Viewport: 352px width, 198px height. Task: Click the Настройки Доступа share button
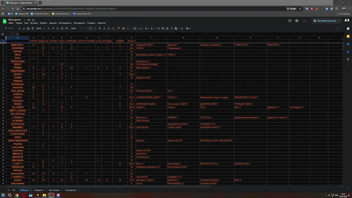pos(325,21)
